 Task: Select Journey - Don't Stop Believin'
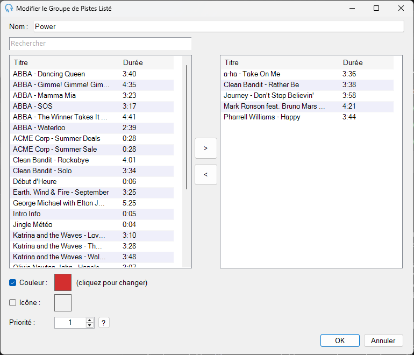tap(308, 96)
